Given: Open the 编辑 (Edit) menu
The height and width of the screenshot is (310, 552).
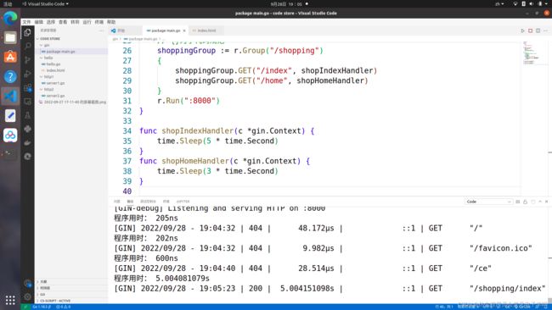Looking at the screenshot, I should (x=39, y=22).
